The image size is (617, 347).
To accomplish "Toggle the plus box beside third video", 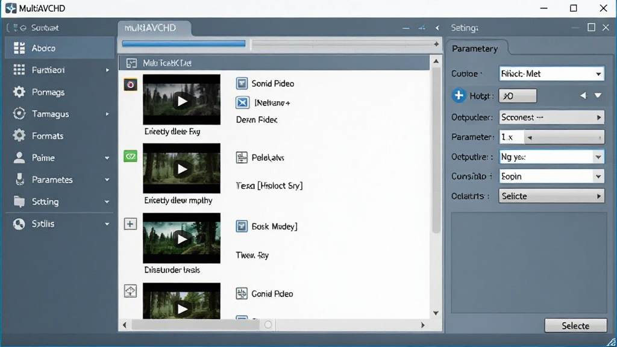I will pyautogui.click(x=130, y=224).
